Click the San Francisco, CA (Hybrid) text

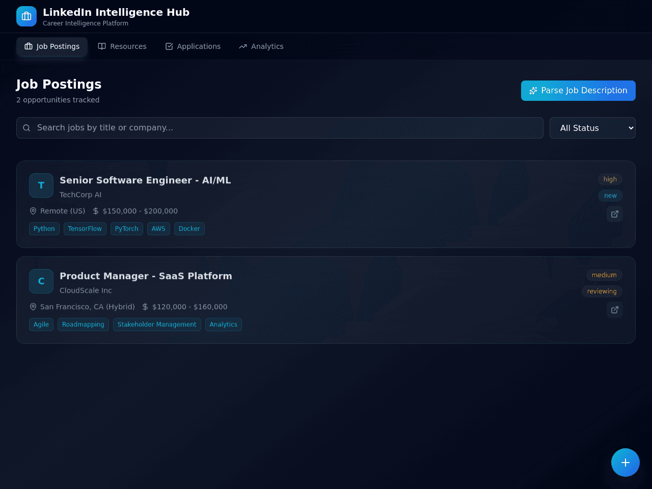tap(88, 307)
